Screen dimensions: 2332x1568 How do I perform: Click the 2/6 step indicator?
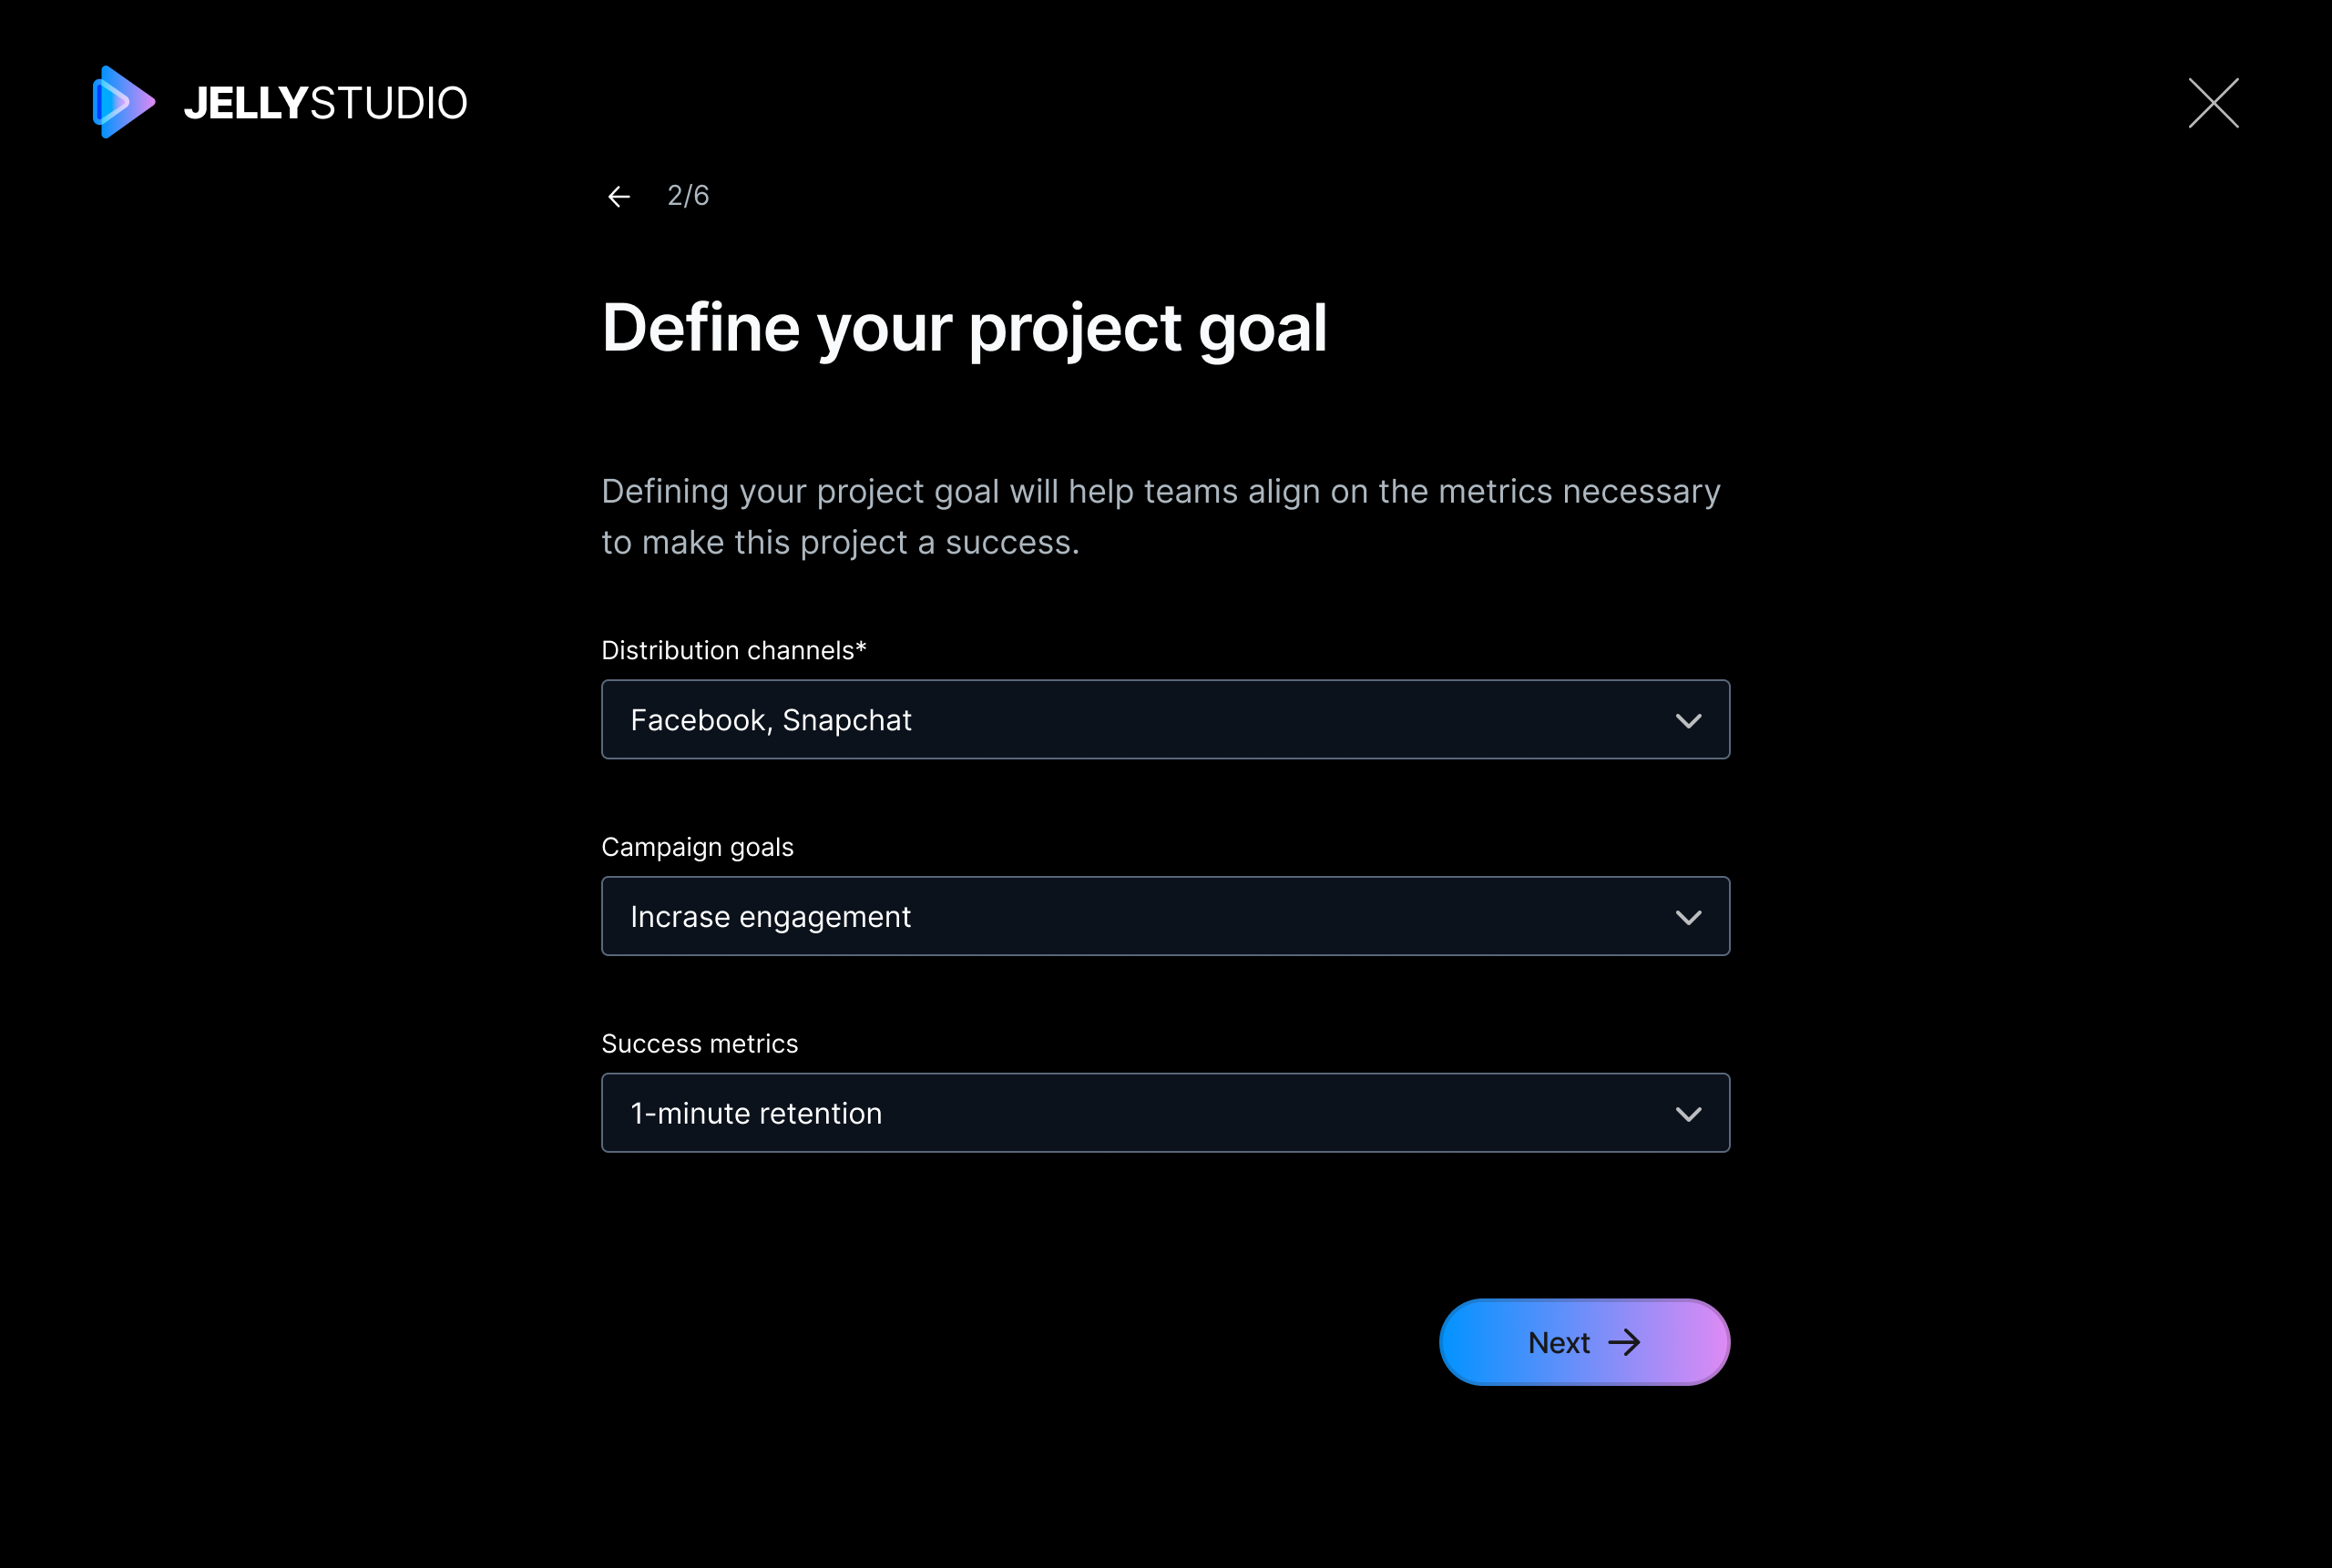[x=689, y=196]
